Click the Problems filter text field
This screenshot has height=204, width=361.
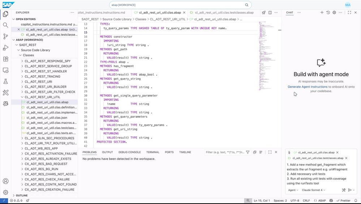point(225,152)
